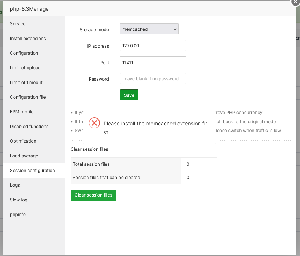Screen dimensions: 300x256
Task: Open Disabled functions settings
Action: (x=29, y=127)
